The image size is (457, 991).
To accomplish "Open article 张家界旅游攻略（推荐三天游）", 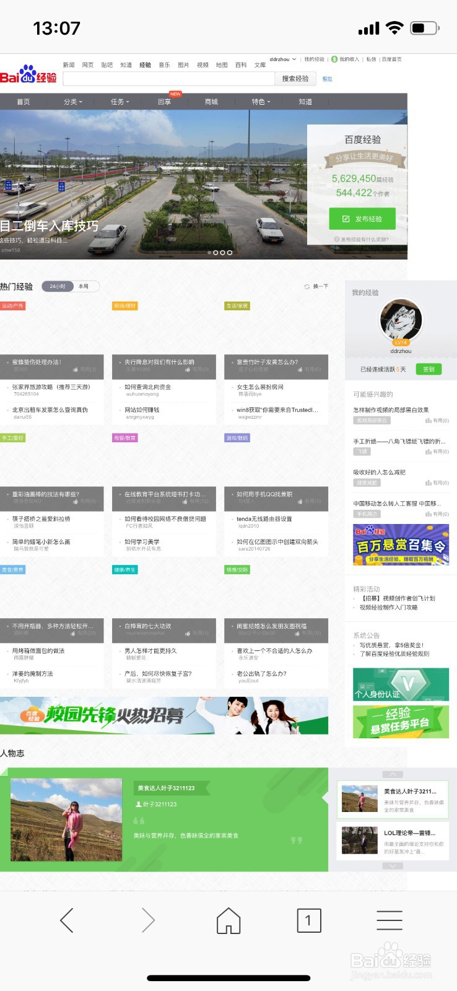I will 51,387.
